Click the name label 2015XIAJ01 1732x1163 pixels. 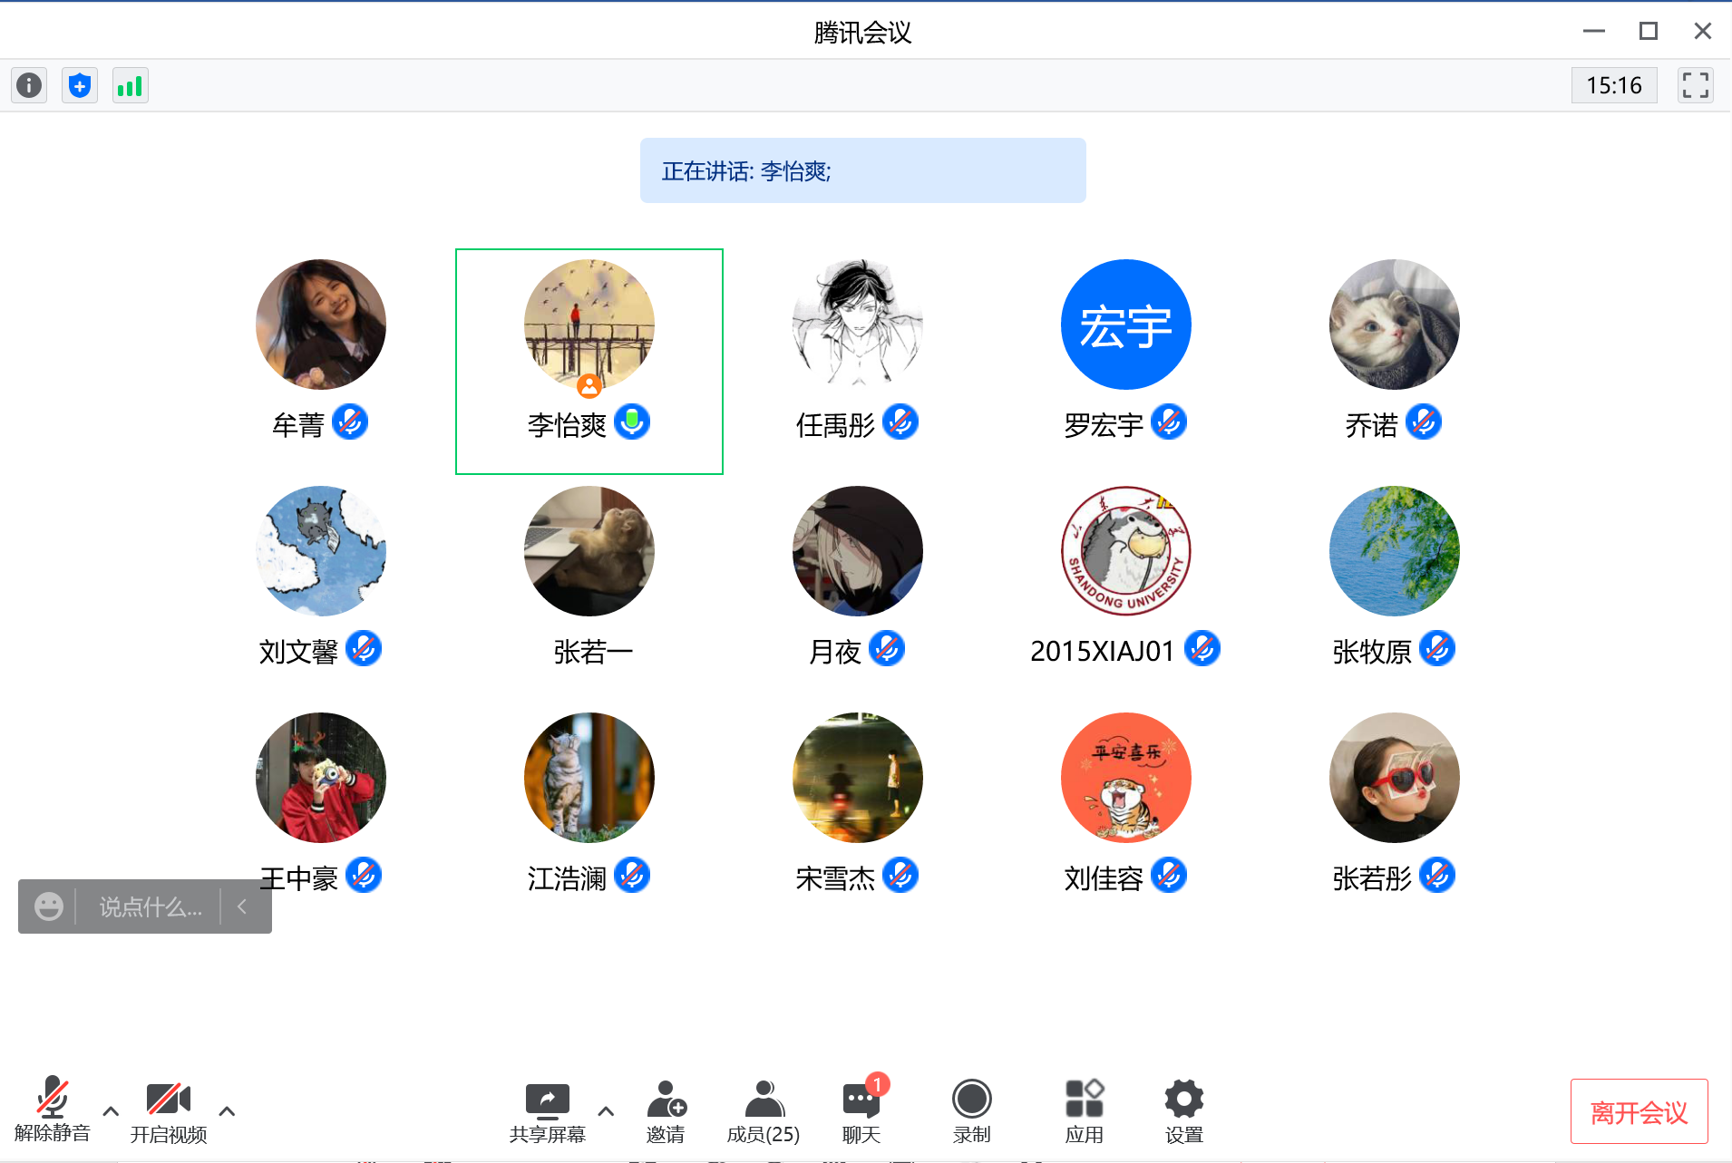click(1103, 651)
